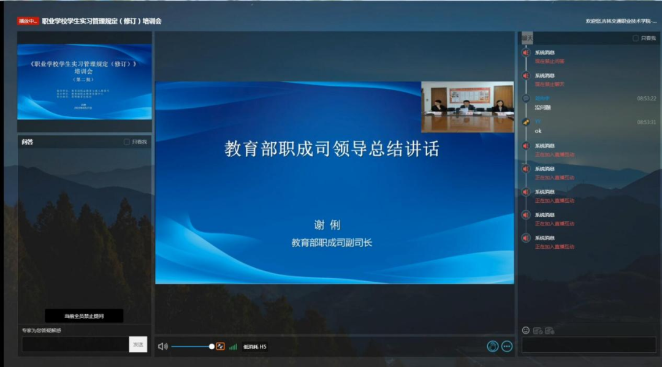Click the slide heading 教育部职成司领导总结讲话
The width and height of the screenshot is (662, 367).
pyautogui.click(x=332, y=148)
